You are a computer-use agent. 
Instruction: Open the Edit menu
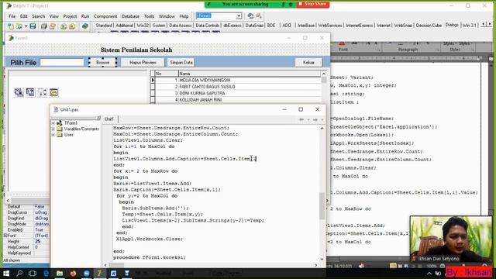pos(24,16)
